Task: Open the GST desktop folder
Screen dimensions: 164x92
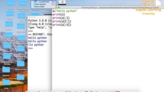Action: (x=21, y=16)
